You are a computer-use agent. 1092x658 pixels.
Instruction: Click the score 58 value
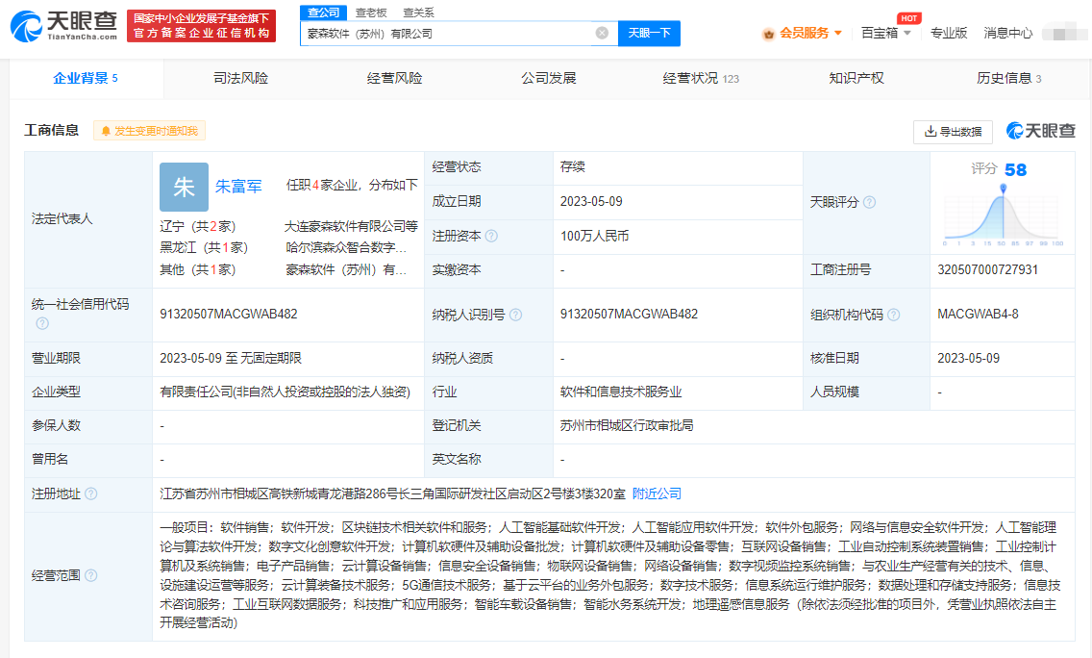coord(1015,169)
